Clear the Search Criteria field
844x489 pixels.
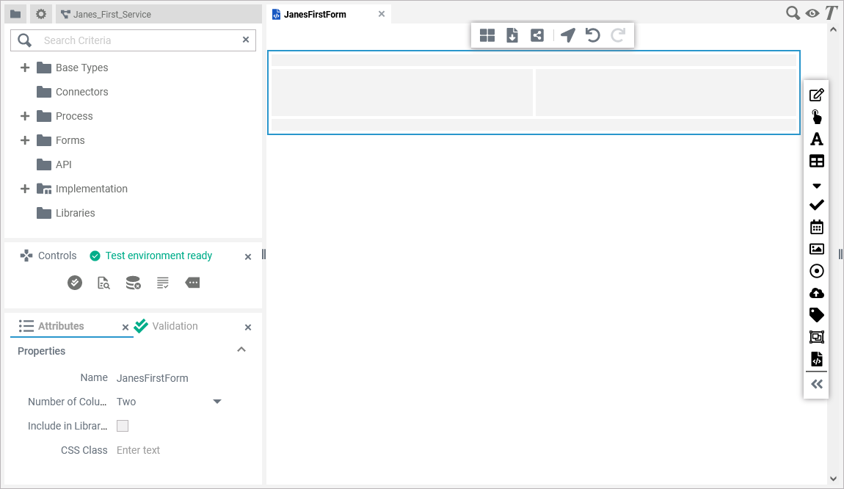click(x=246, y=40)
